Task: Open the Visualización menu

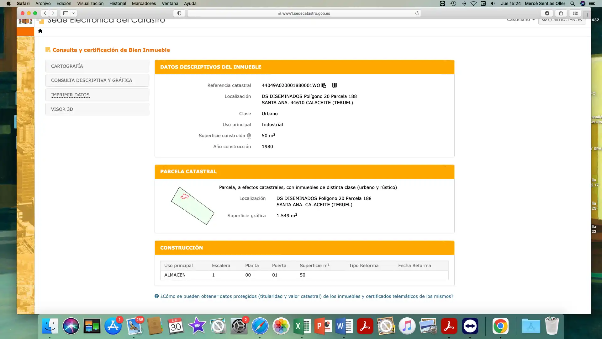Action: pyautogui.click(x=90, y=3)
